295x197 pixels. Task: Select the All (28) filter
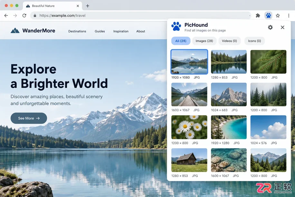click(x=181, y=41)
